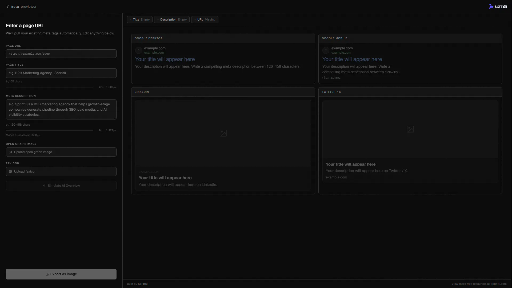The image size is (512, 288).
Task: Click the sparkle icon on Simulate AI Overview
Action: 44,185
